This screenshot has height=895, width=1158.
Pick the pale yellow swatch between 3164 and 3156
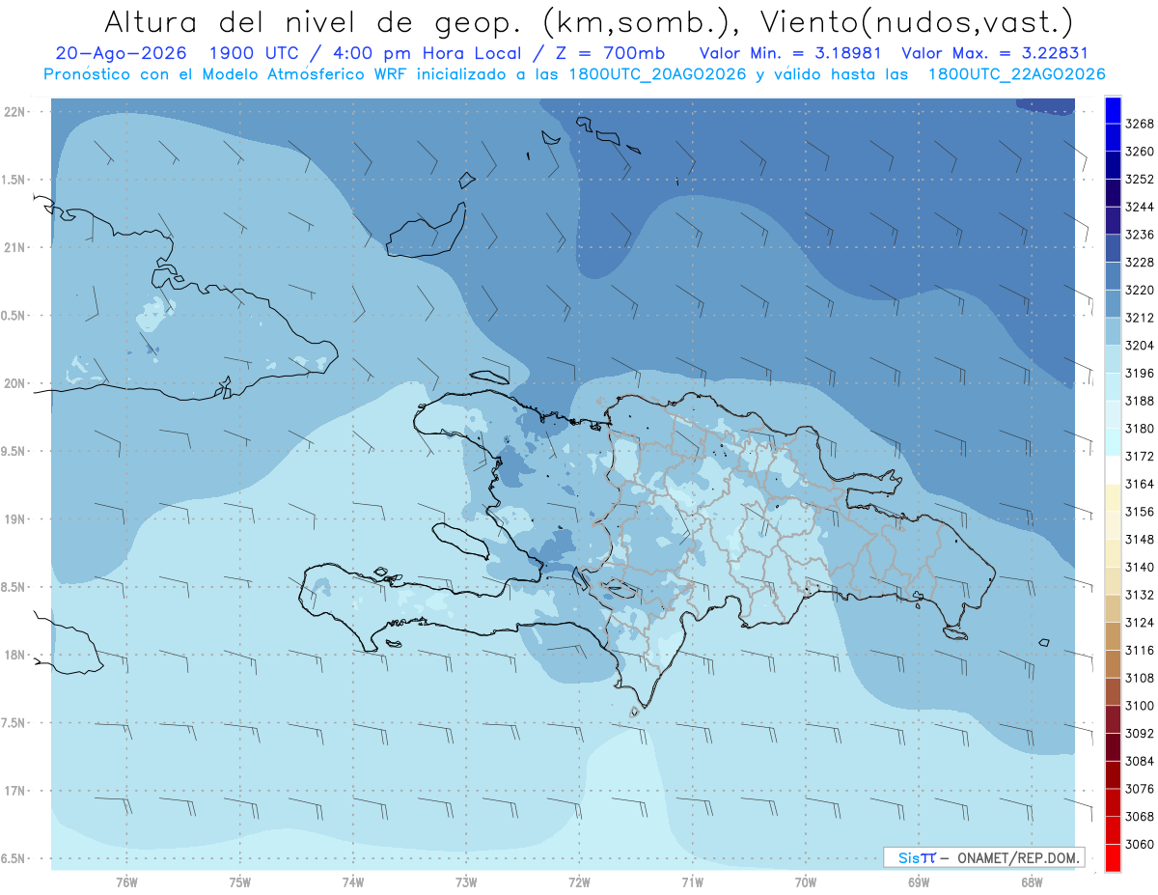click(x=1113, y=497)
